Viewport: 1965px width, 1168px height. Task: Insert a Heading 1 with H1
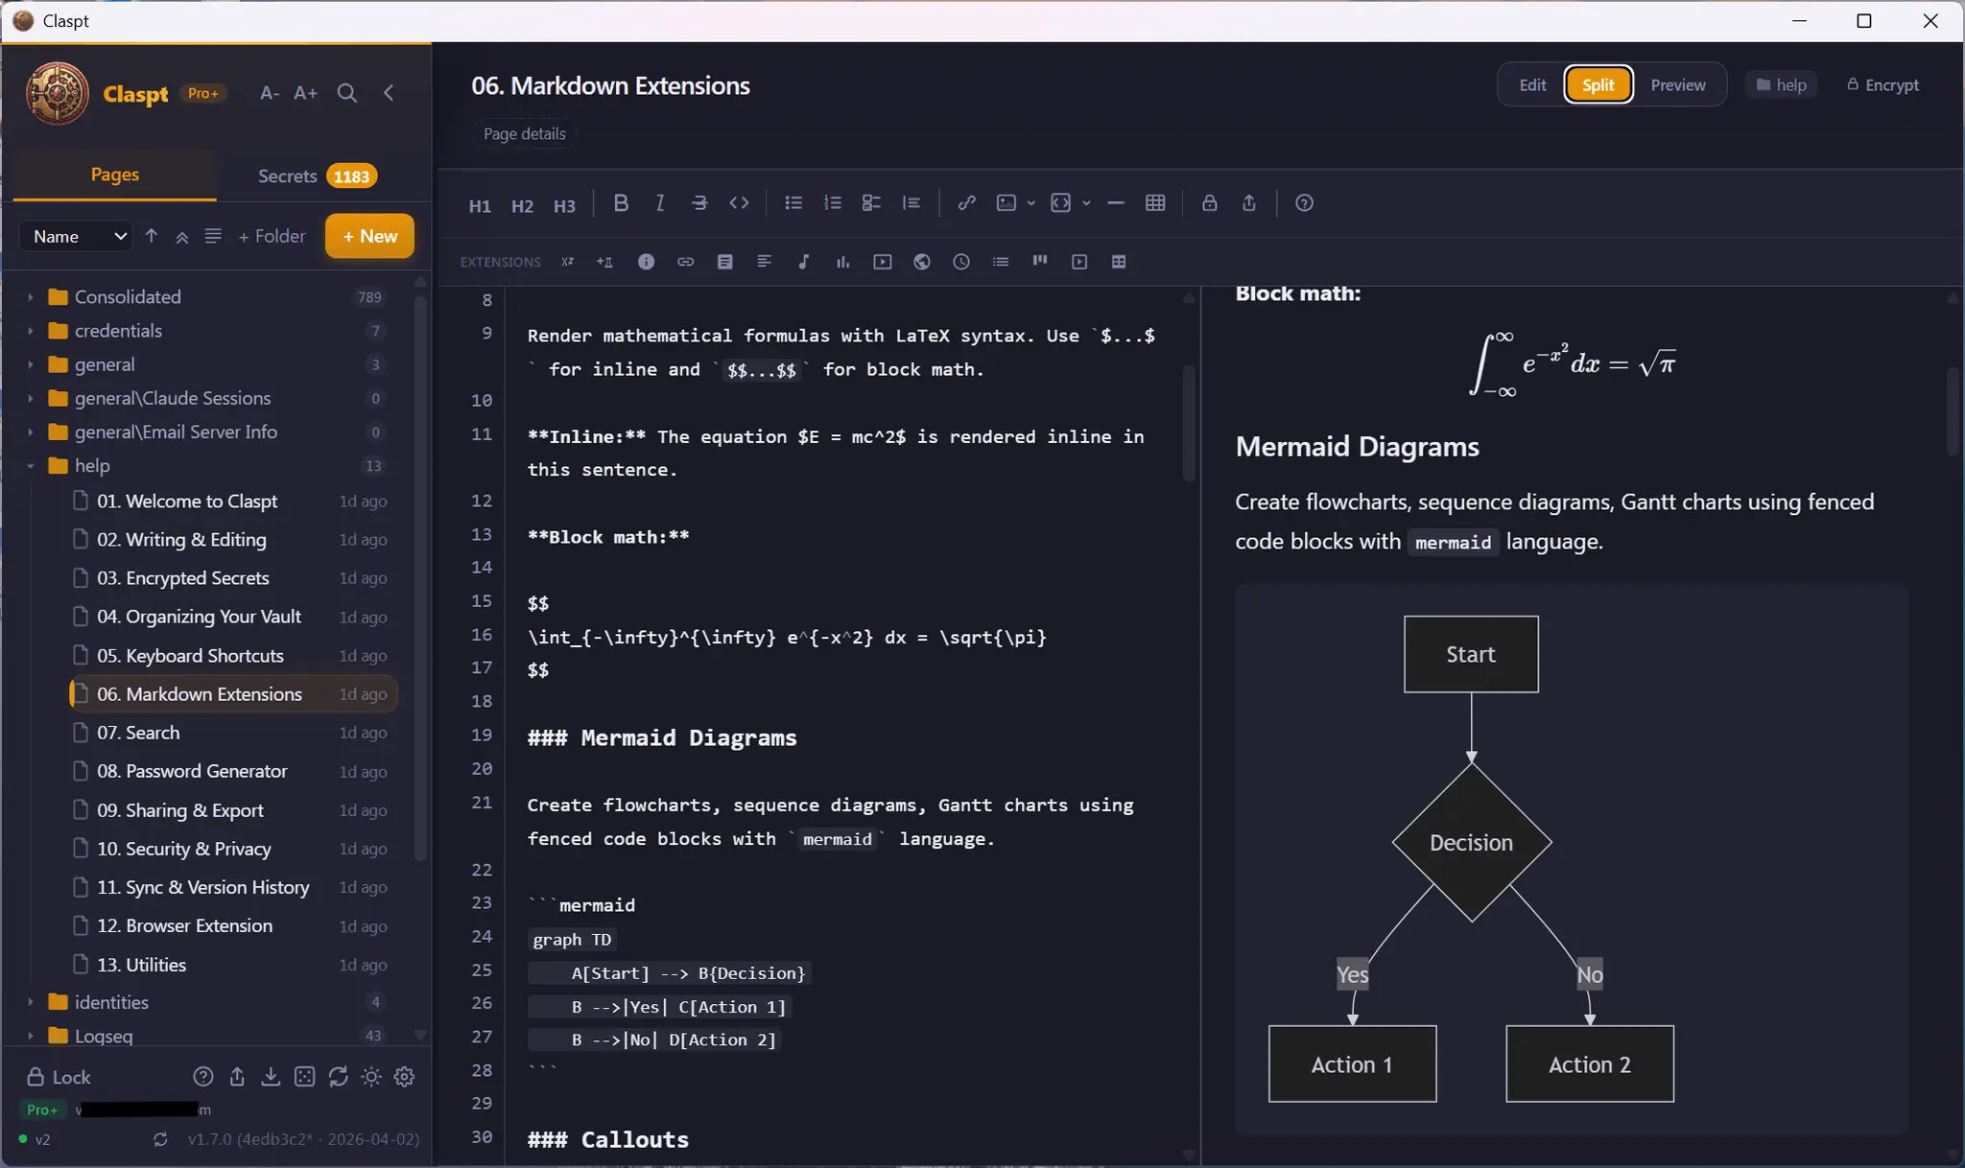[x=480, y=204]
